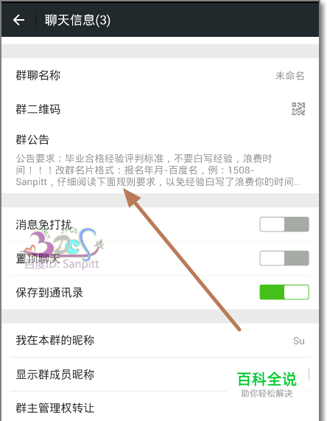
Task: Open the group QR code icon
Action: tap(298, 108)
